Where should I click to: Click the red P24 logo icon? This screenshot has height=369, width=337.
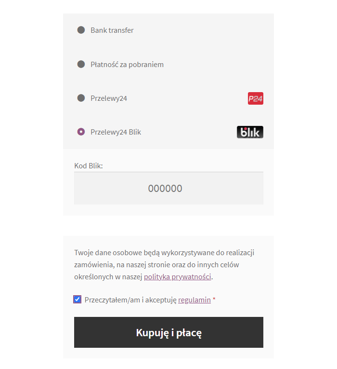click(x=256, y=98)
